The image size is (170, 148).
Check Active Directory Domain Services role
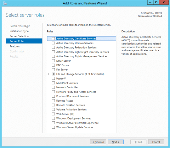tap(53, 43)
